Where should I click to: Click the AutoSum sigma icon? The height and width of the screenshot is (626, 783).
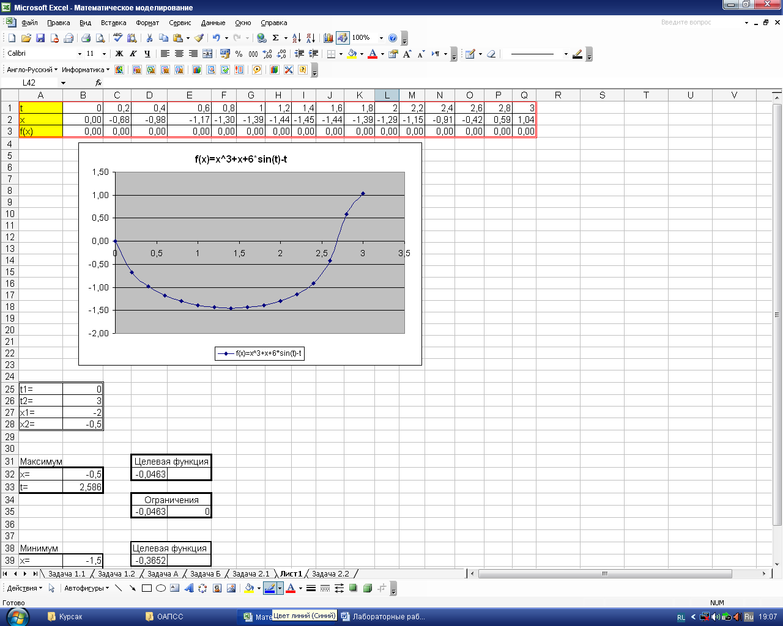pyautogui.click(x=276, y=38)
